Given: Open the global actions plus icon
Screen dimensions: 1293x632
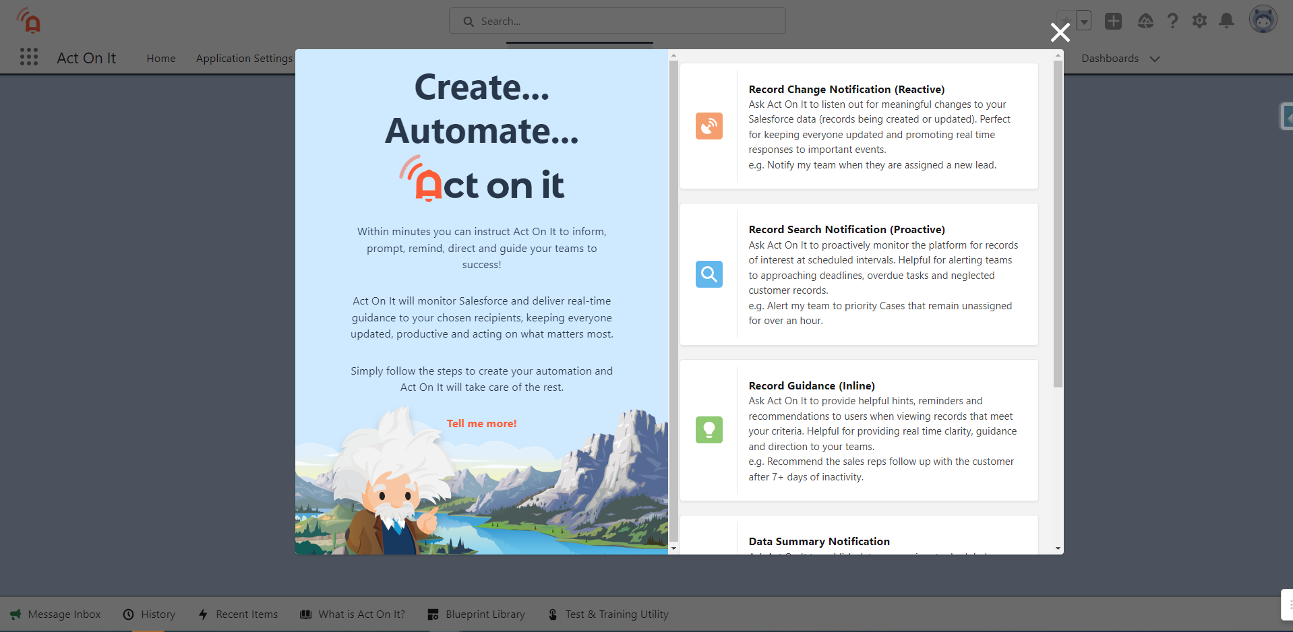Looking at the screenshot, I should [x=1113, y=21].
